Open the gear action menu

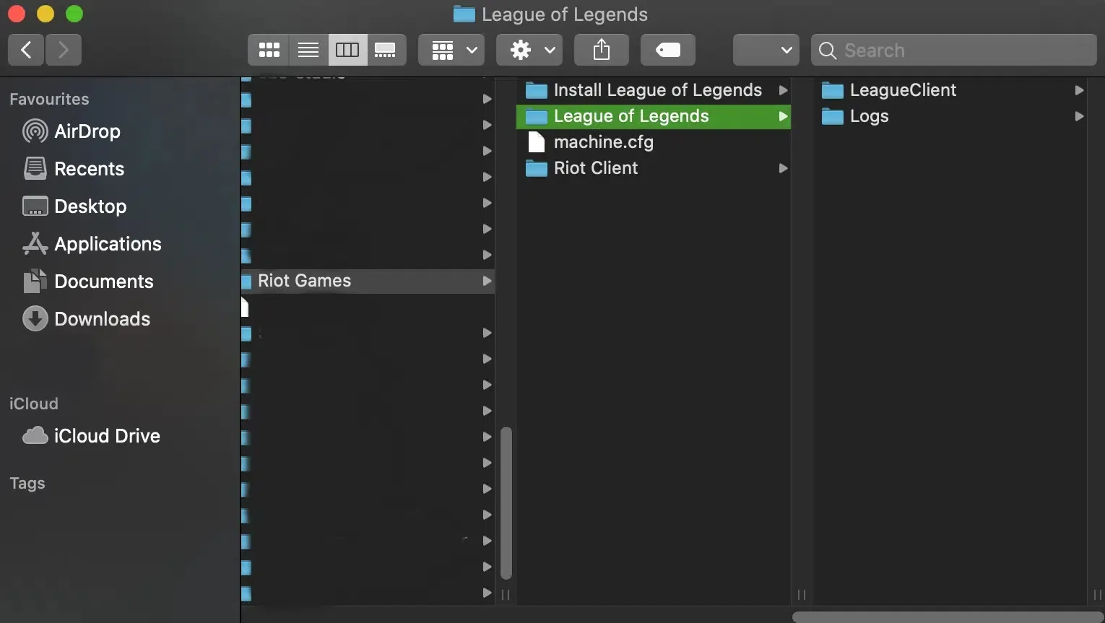[529, 50]
